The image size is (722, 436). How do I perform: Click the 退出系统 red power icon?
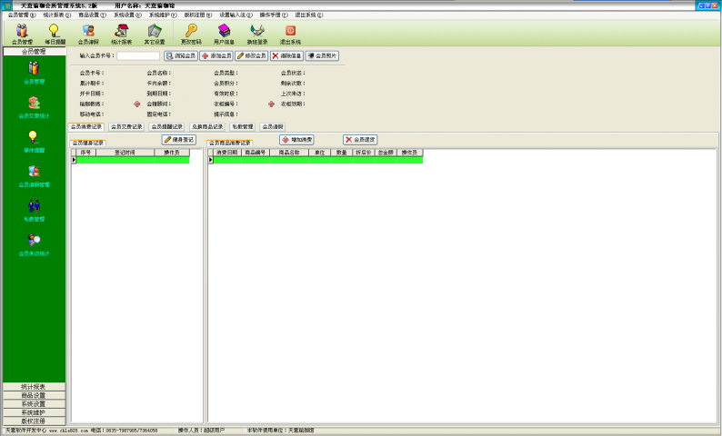click(290, 34)
